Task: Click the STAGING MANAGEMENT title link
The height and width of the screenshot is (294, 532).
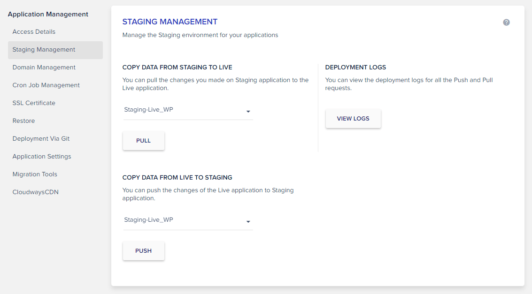Action: click(x=170, y=22)
